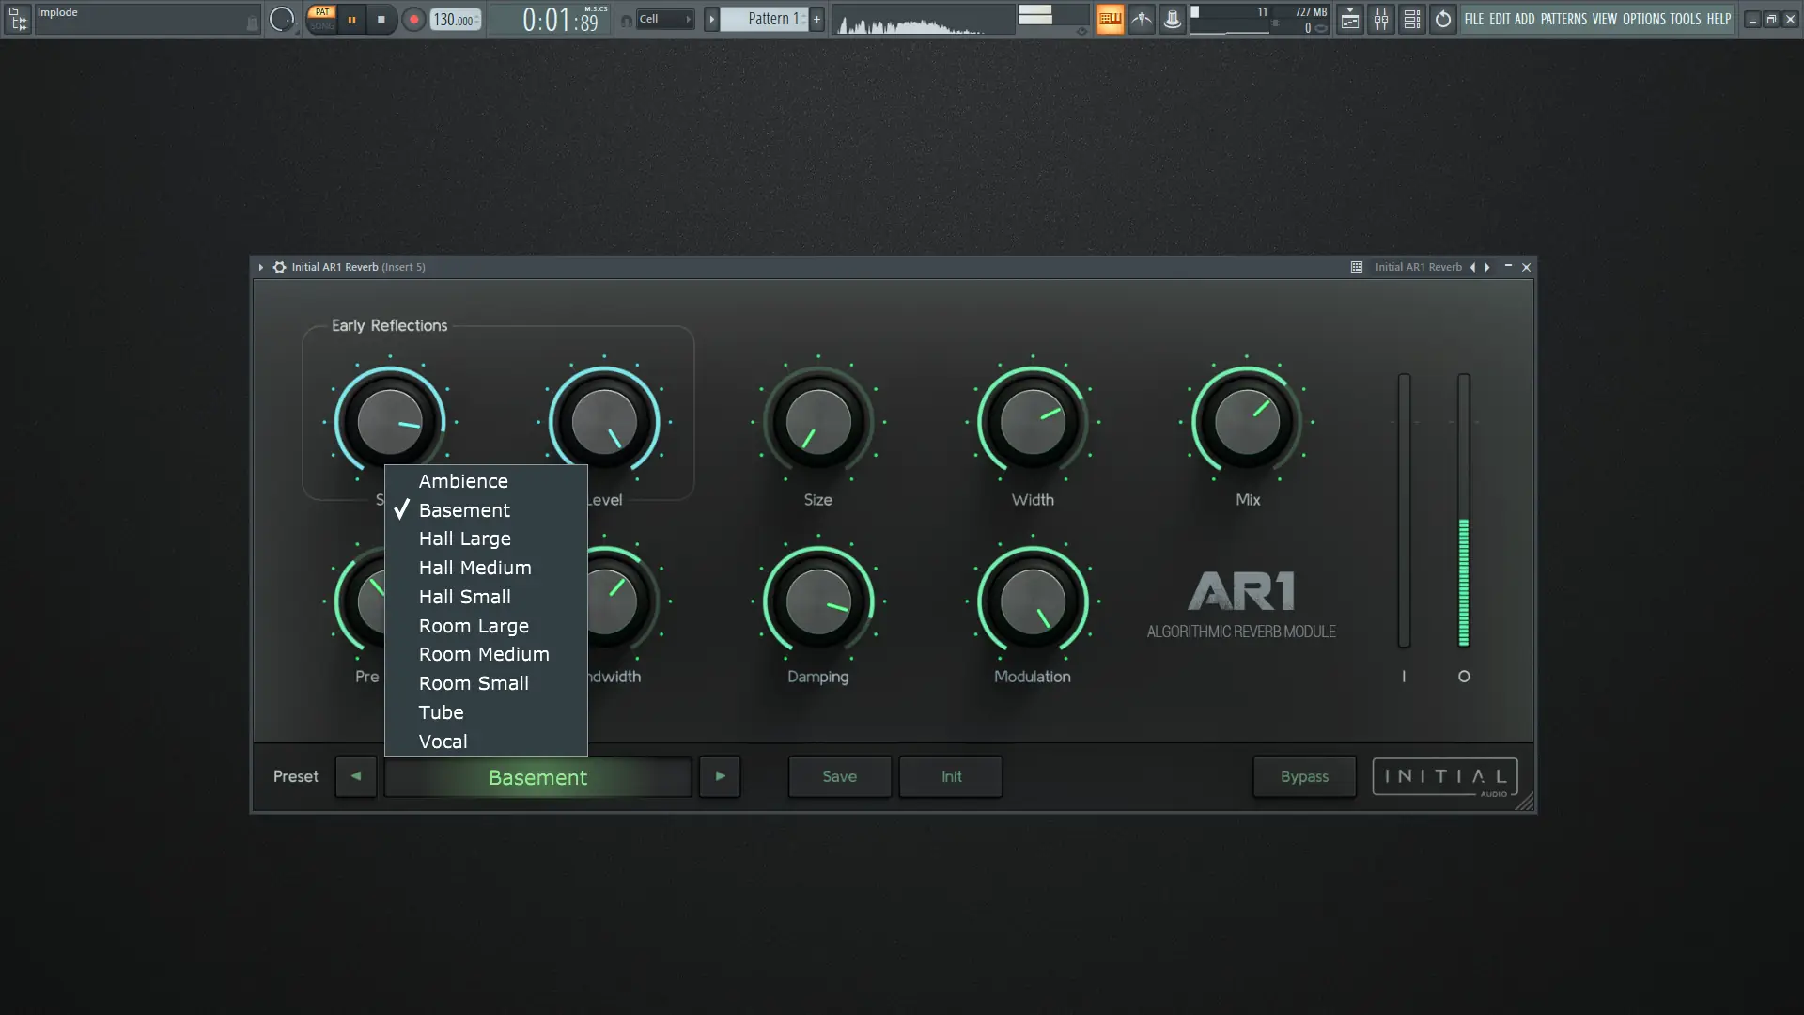Viewport: 1804px width, 1015px height.
Task: Toggle the metronome headphone icon
Action: [x=627, y=20]
